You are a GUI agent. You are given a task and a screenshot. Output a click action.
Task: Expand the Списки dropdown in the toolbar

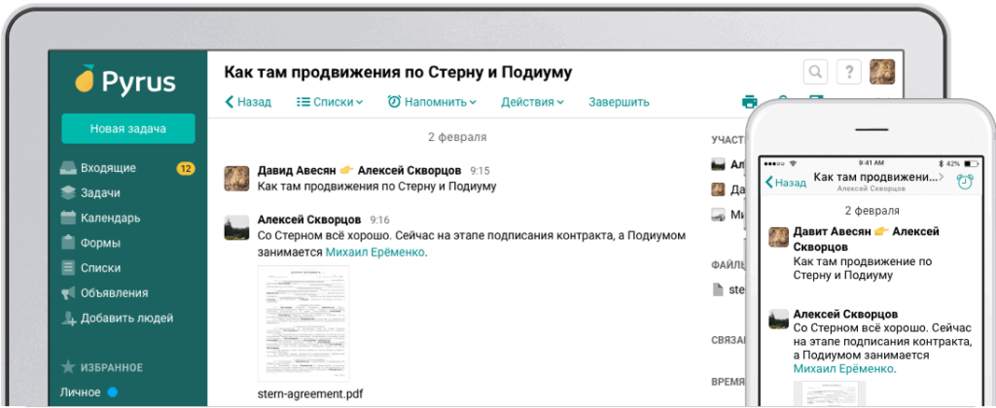(x=329, y=102)
